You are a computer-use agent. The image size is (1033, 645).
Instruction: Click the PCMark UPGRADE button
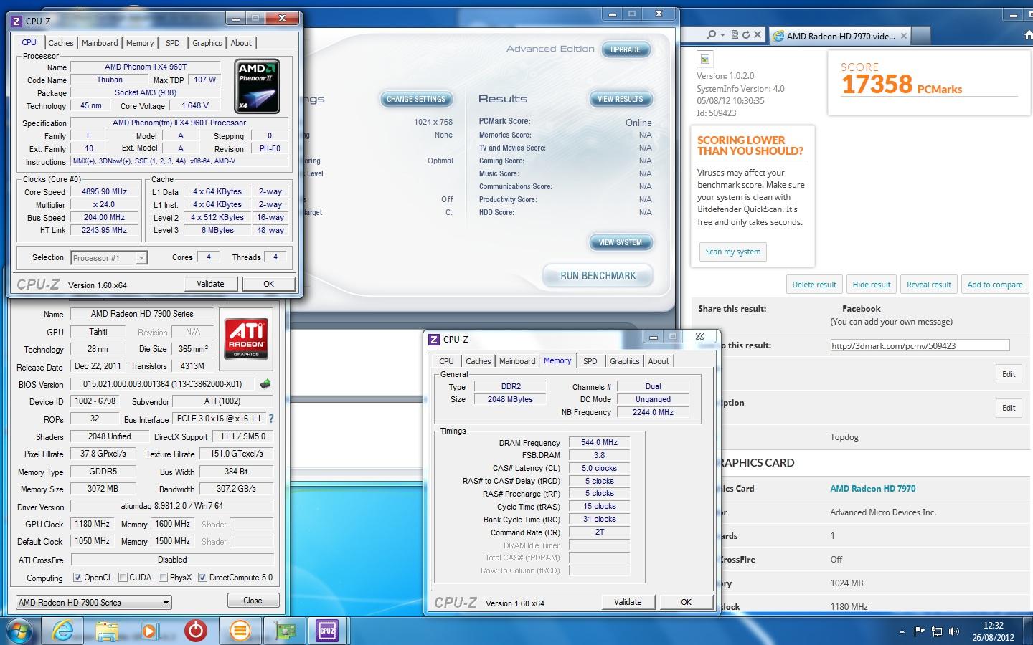626,49
